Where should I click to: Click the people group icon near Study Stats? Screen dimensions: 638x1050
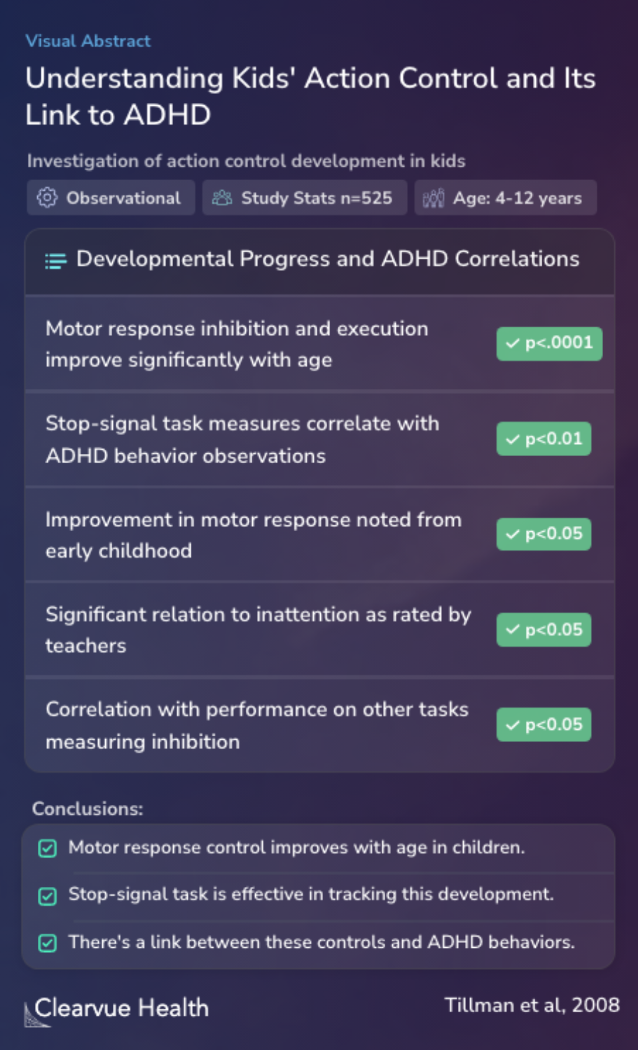(222, 198)
